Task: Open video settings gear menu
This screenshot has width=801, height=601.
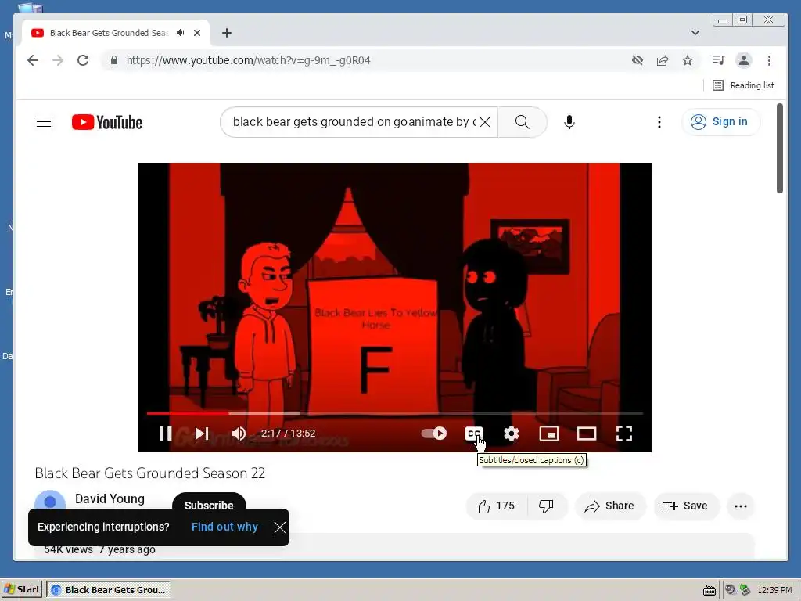Action: coord(512,434)
